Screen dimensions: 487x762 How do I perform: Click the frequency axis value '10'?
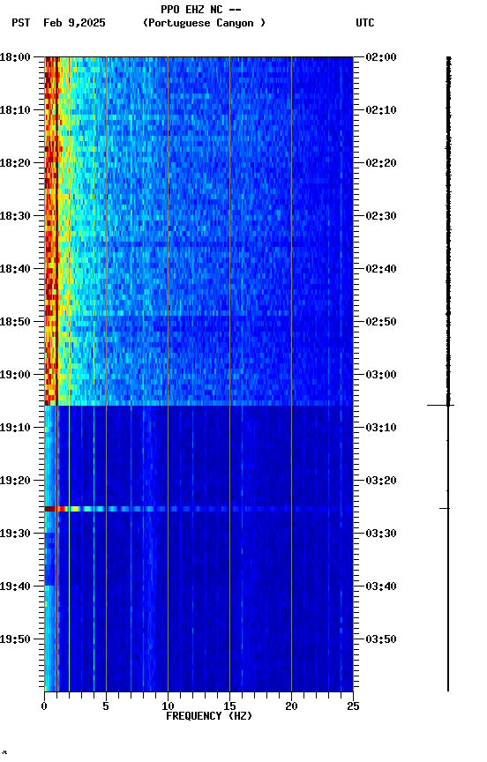click(x=168, y=706)
